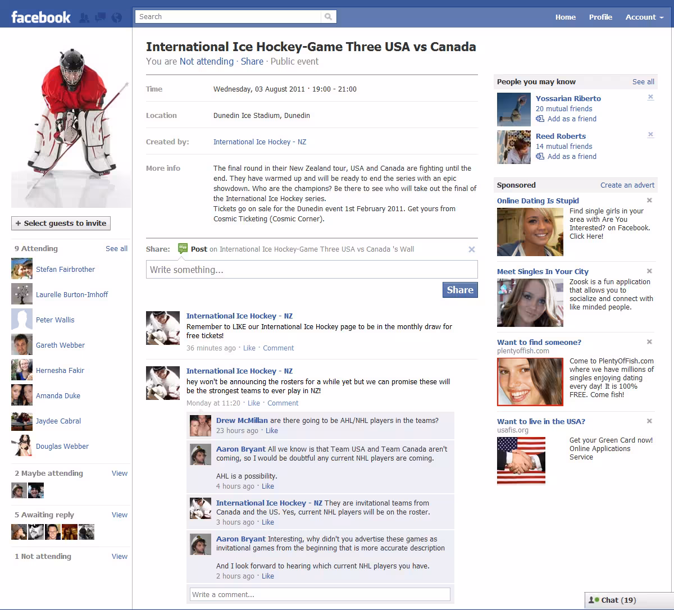Image resolution: width=674 pixels, height=610 pixels.
Task: Open the friend requests icon
Action: (x=84, y=17)
